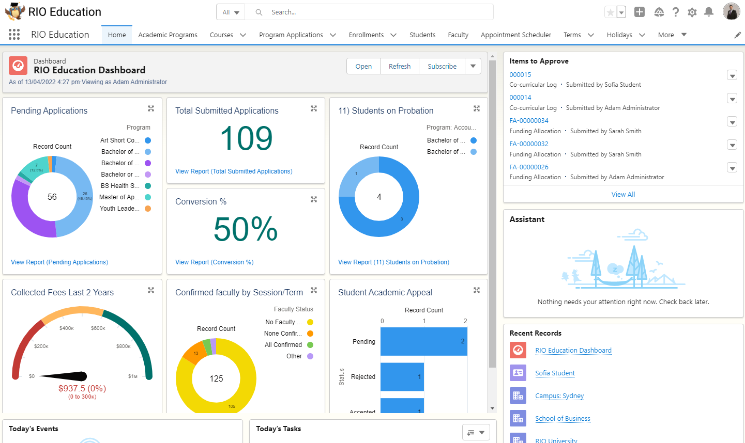Screen dimensions: 745x443
Task: Click the edit navigation pencil icon
Action: coord(737,35)
